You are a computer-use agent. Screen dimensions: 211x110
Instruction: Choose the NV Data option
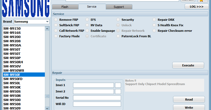(87, 25)
